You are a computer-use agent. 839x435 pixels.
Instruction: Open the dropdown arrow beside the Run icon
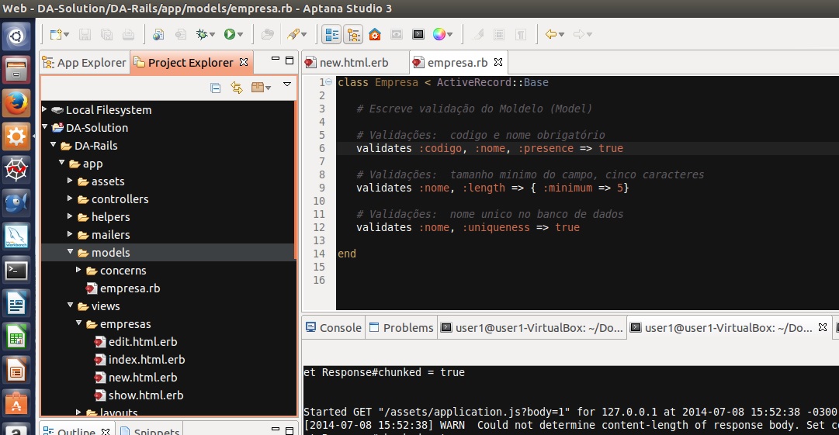[x=241, y=34]
